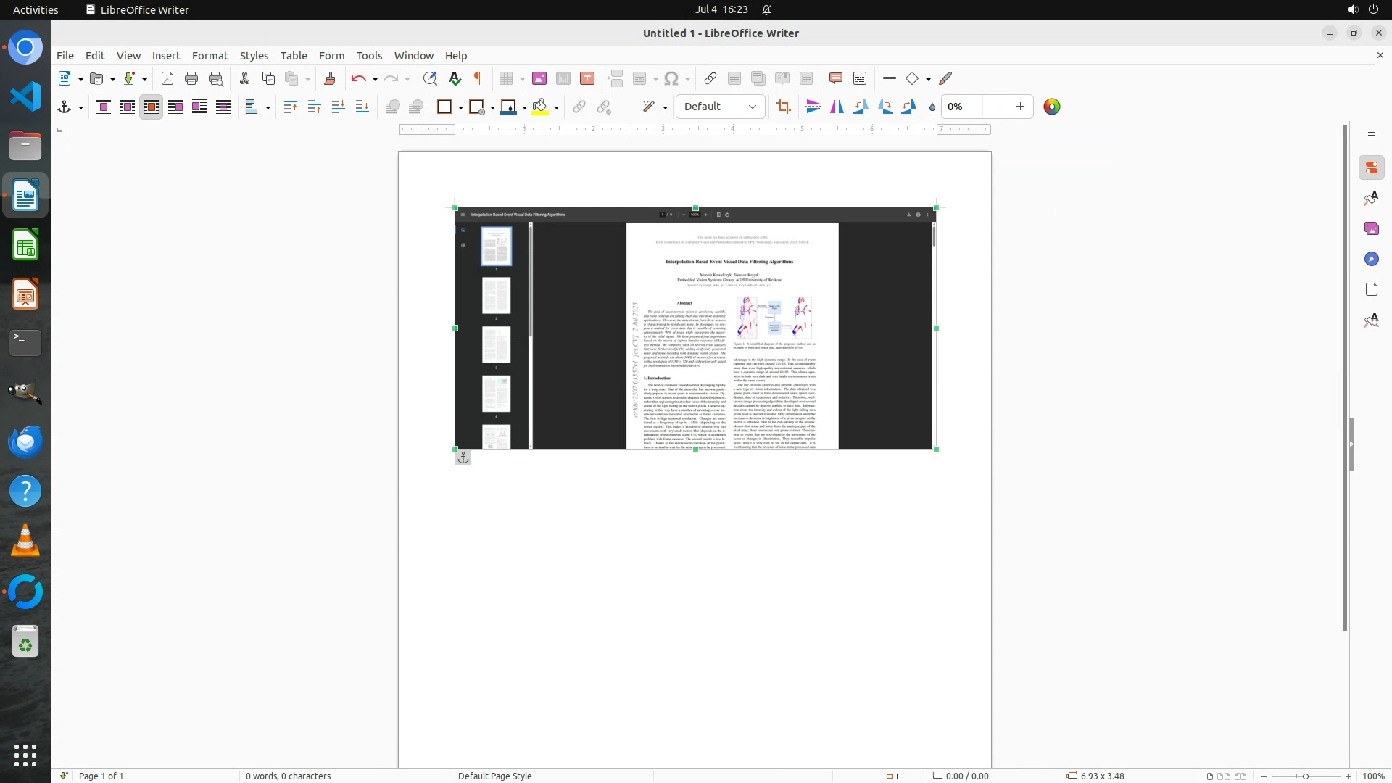Open the Format menu
Screen dimensions: 1392x783
tap(210, 55)
